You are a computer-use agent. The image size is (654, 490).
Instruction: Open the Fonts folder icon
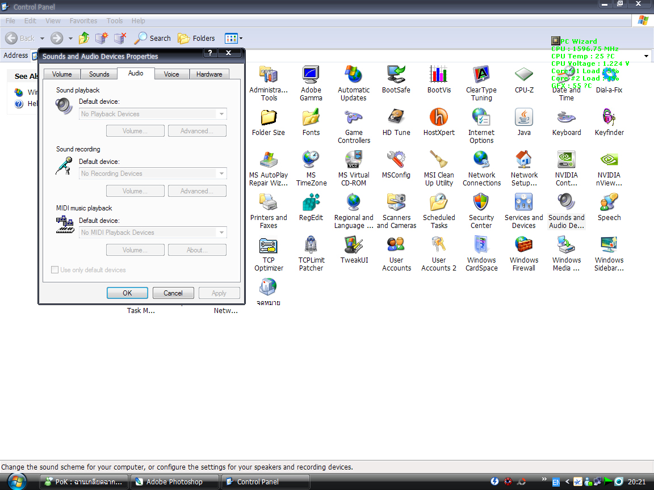point(311,122)
